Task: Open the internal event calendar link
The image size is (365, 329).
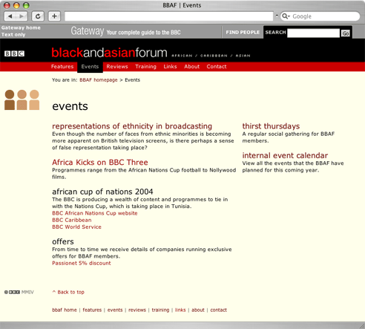Action: click(x=285, y=155)
